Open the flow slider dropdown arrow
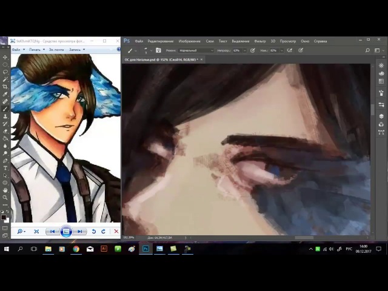Image resolution: width=388 pixels, height=291 pixels. pyautogui.click(x=281, y=50)
